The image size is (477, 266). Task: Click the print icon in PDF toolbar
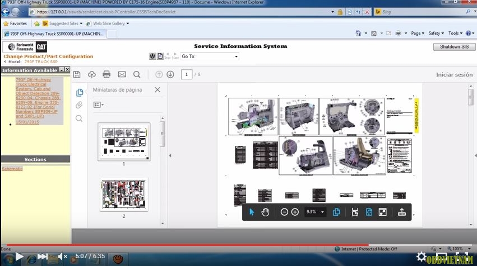click(x=106, y=74)
